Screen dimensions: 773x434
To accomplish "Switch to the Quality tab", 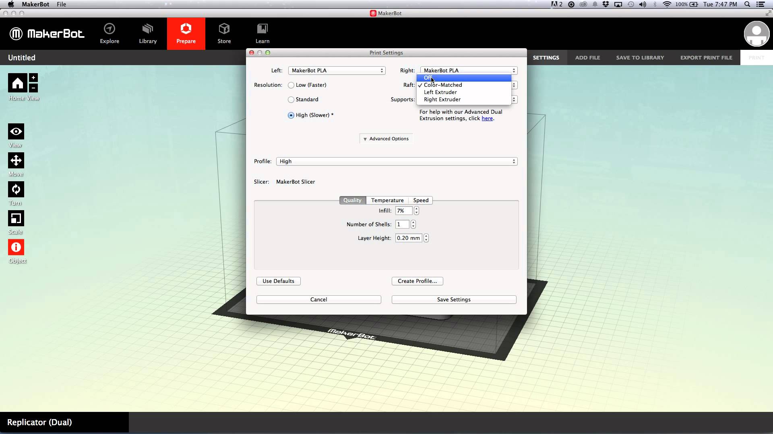I will pyautogui.click(x=352, y=201).
